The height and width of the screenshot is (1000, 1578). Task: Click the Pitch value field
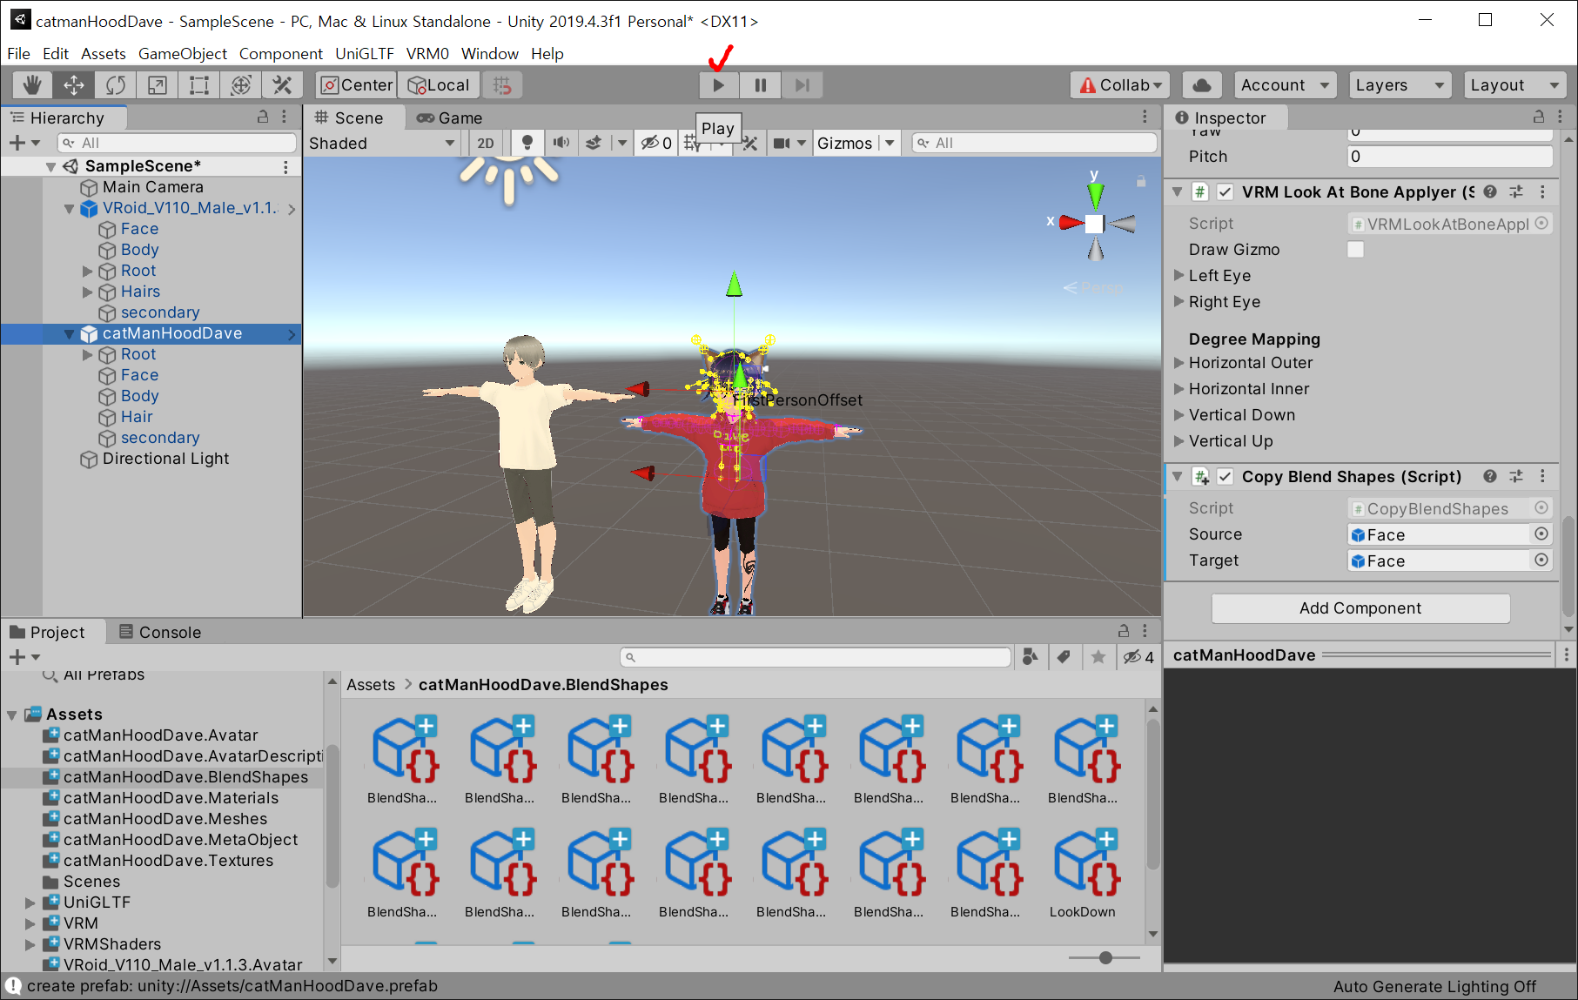pos(1449,156)
